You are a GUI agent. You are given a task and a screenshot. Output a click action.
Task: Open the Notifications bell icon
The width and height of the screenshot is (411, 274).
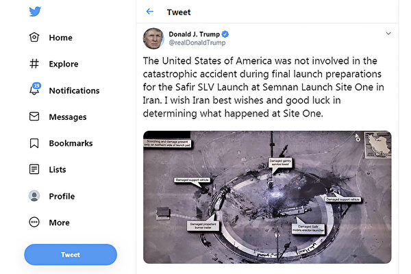point(34,90)
